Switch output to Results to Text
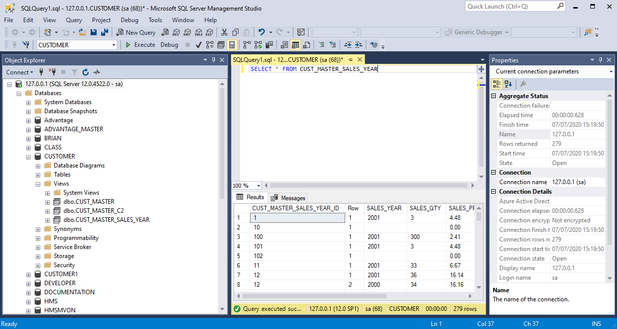 click(284, 45)
